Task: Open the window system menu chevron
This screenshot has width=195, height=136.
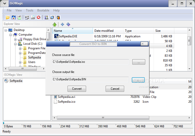Action: (x=5, y=3)
